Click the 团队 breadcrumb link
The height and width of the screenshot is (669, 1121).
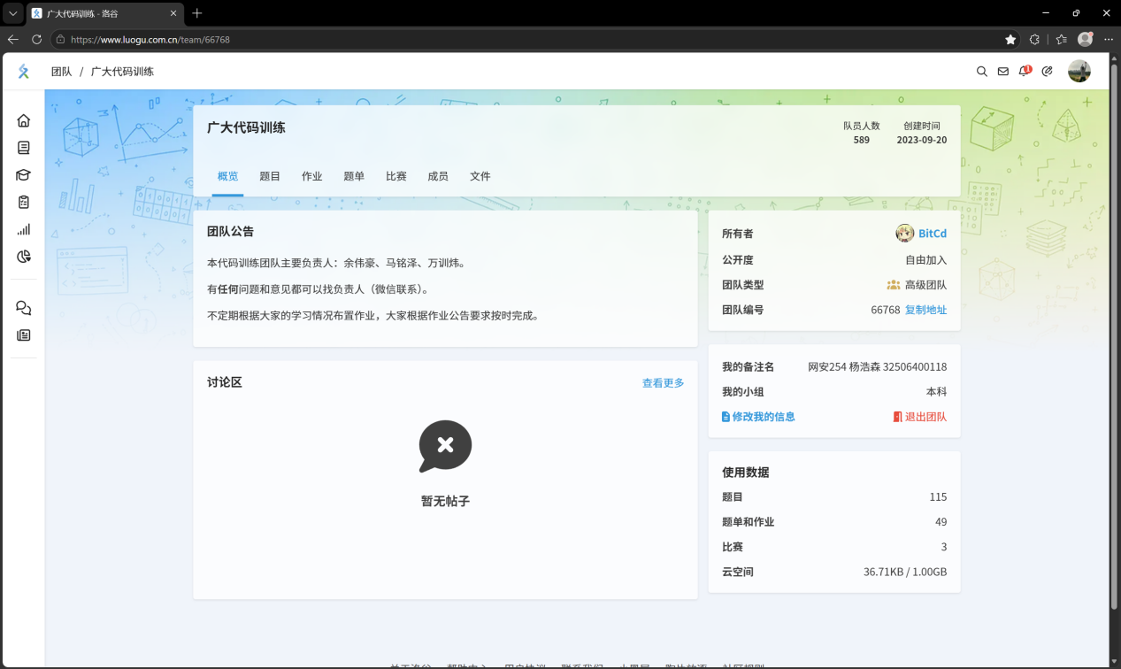62,72
